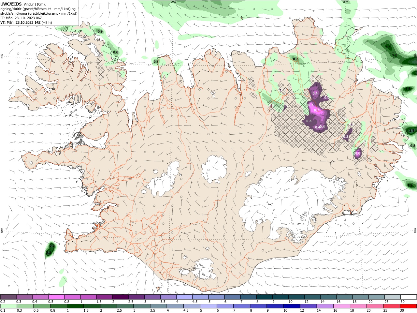Select the light grey upper swatch labeled 25
Image resolution: width=417 pixels, height=313 pixels.
393,297
